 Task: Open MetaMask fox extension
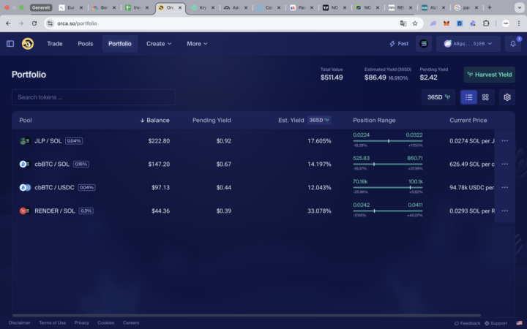point(446,23)
